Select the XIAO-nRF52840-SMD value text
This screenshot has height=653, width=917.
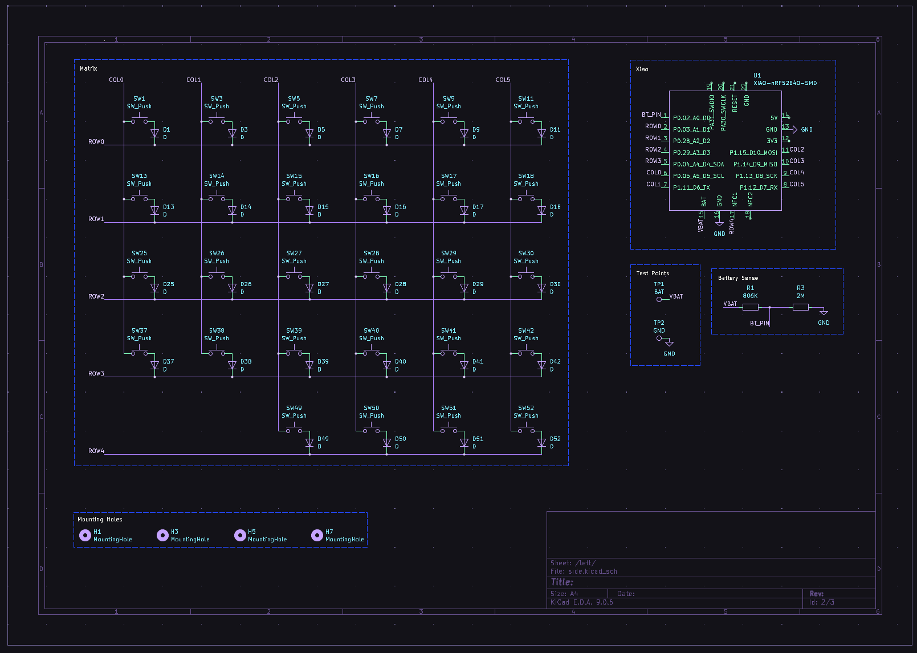pos(785,83)
